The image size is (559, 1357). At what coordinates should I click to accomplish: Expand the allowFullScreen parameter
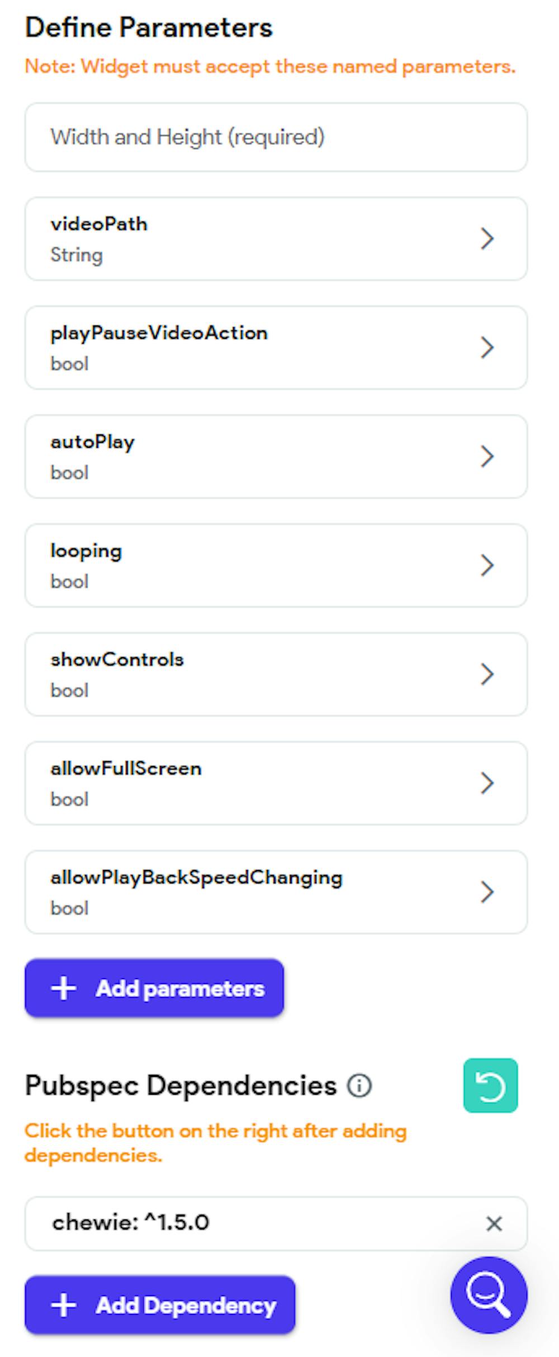point(488,783)
